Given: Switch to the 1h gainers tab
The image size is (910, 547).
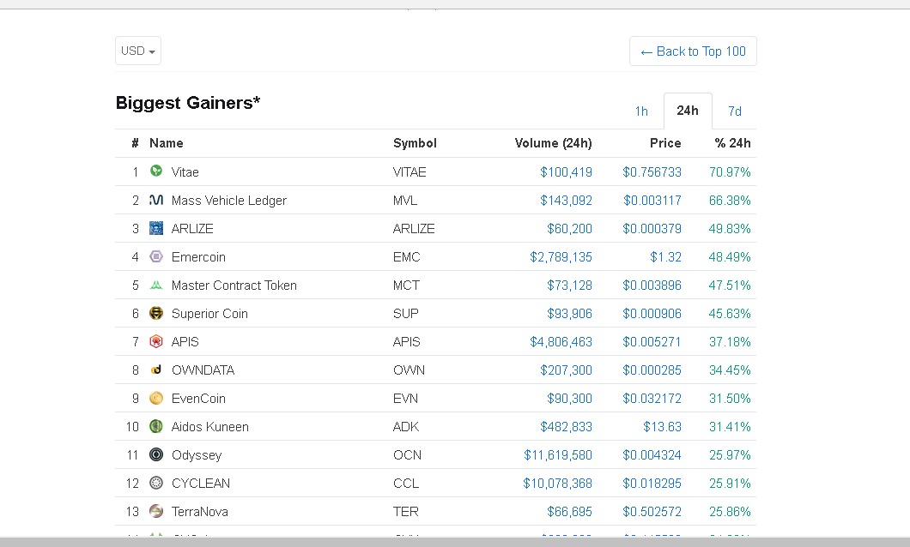Looking at the screenshot, I should click(641, 111).
